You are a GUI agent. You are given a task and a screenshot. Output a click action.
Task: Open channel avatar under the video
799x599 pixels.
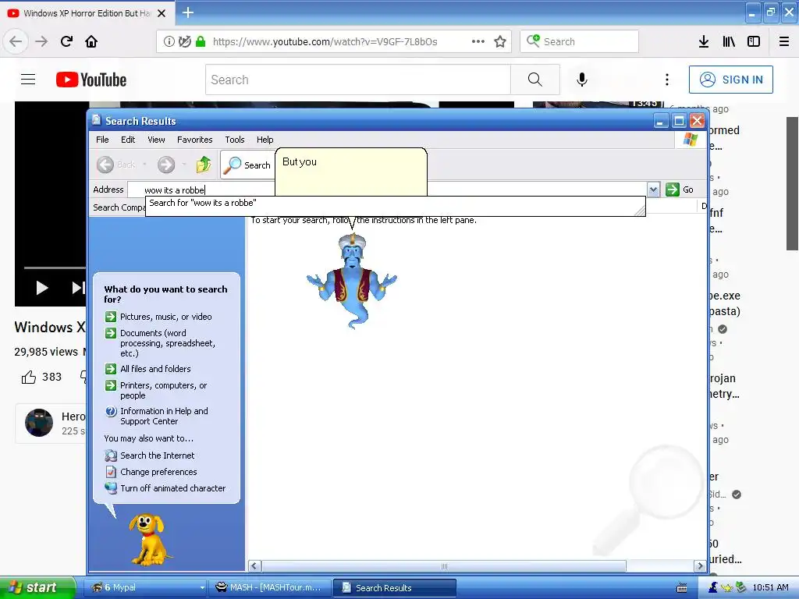pyautogui.click(x=39, y=423)
